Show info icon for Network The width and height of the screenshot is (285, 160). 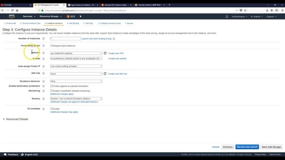(x=44, y=53)
